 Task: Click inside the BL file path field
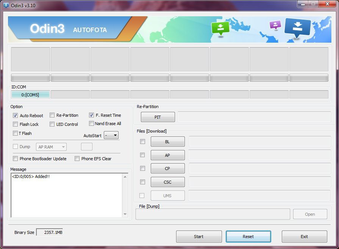pyautogui.click(x=259, y=142)
